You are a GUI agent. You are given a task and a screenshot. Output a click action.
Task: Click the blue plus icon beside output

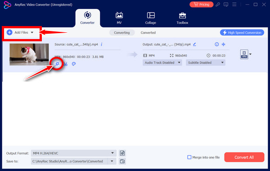point(223,44)
